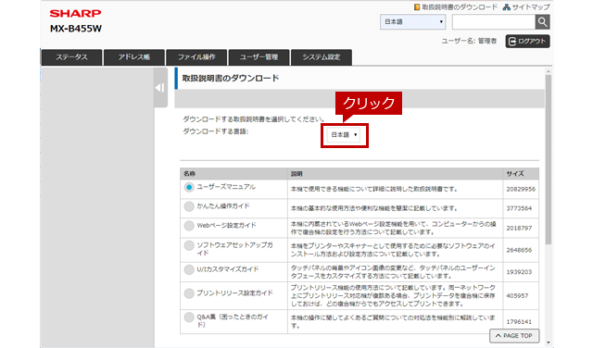Screen dimensions: 593x348
Task: Collapse the left sidebar panel arrow
Action: 160,88
